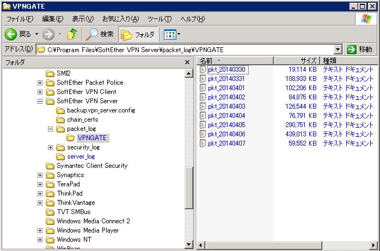Select the VPNGATE folder in tree
The width and height of the screenshot is (380, 251).
click(92, 138)
